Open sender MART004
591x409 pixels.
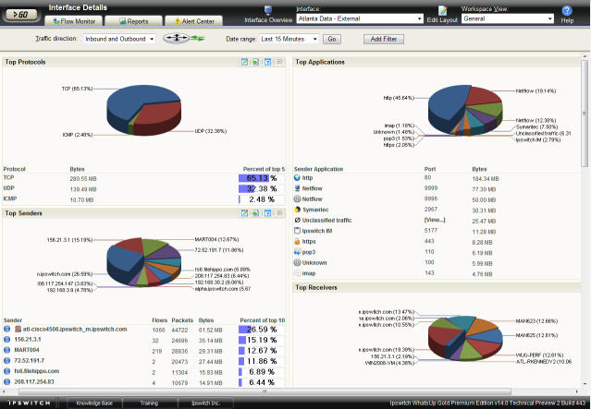[27, 350]
